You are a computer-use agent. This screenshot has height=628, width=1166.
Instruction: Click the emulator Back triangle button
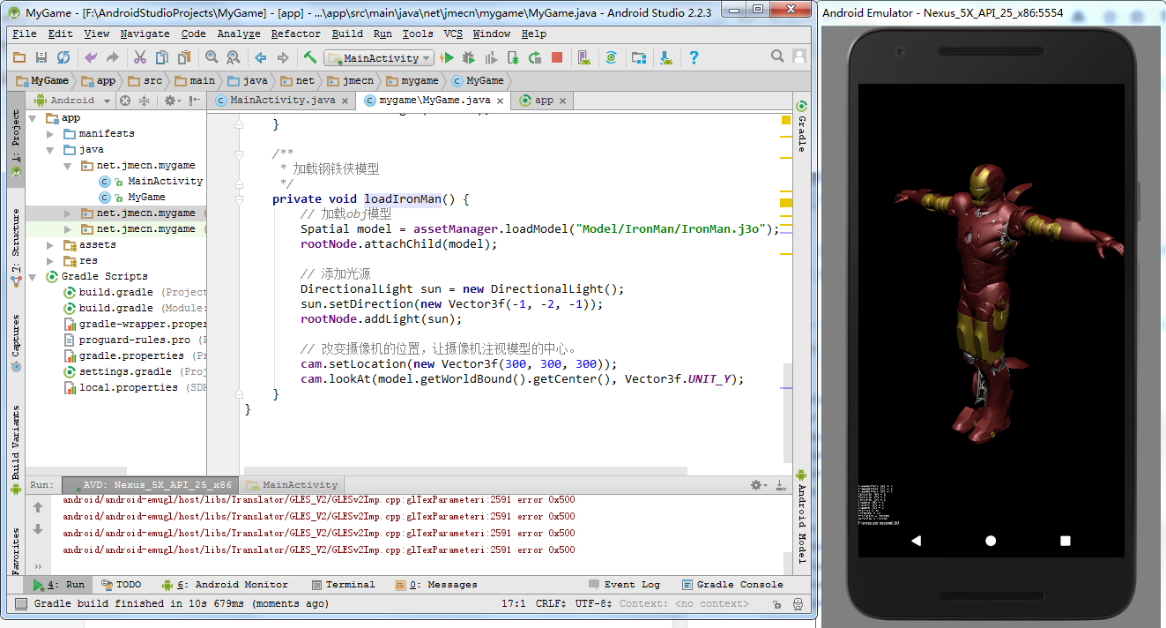(x=916, y=540)
